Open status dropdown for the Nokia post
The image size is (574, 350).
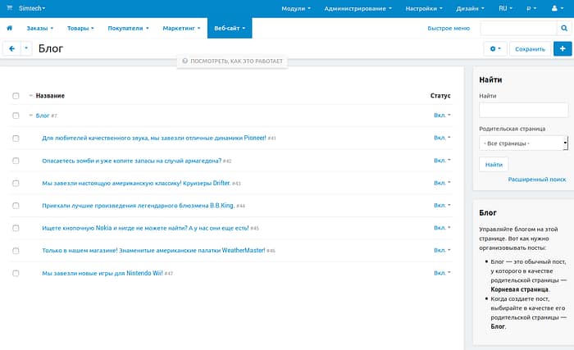click(x=442, y=228)
